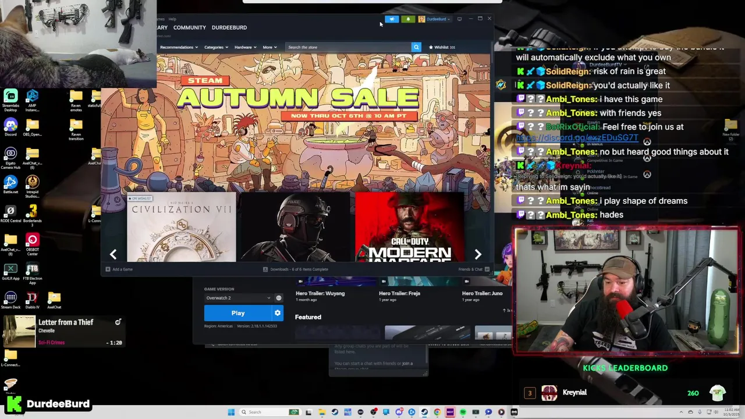The height and width of the screenshot is (419, 745).
Task: Go to the COMMUNITY tab in Steam
Action: (189, 27)
